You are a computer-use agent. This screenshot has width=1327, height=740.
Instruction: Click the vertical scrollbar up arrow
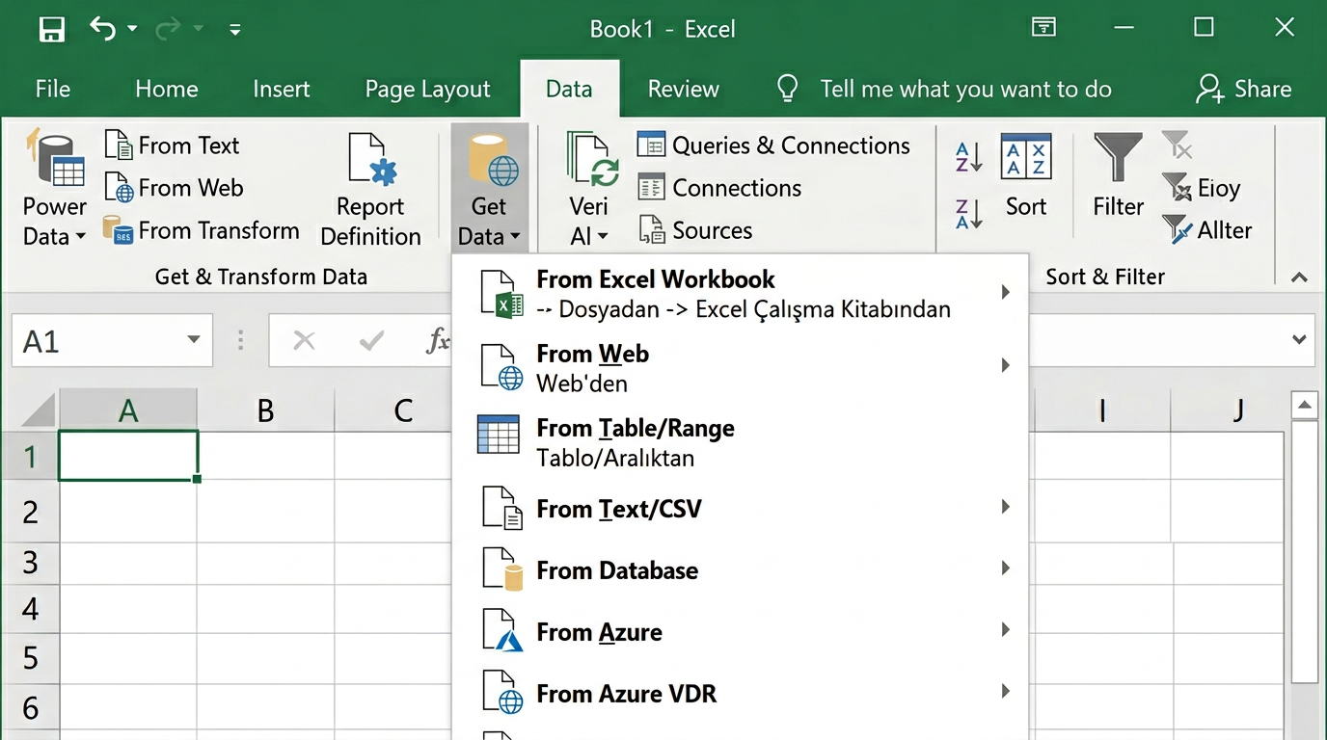[x=1305, y=406]
